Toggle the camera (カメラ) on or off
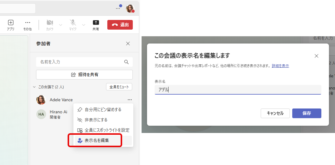This screenshot has height=165, width=335. (x=50, y=23)
